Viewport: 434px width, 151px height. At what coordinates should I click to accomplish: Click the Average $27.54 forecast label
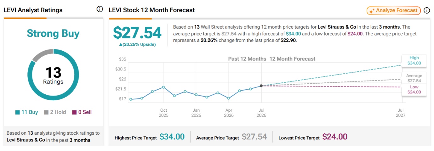[x=414, y=78]
